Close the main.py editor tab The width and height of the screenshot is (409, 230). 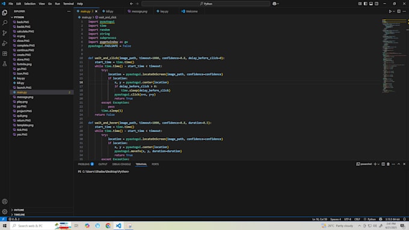click(96, 11)
